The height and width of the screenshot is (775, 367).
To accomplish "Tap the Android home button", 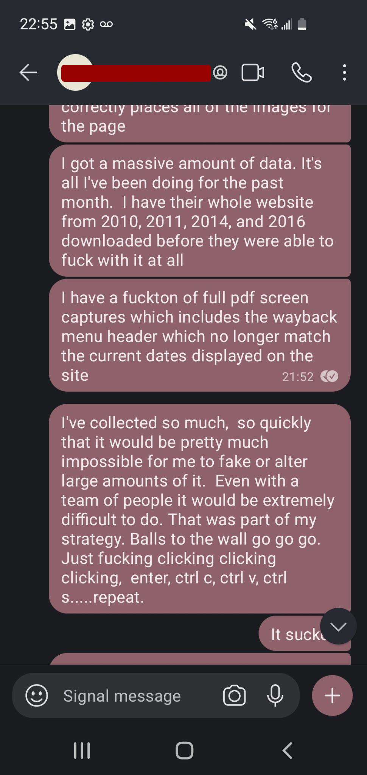I will click(x=184, y=750).
